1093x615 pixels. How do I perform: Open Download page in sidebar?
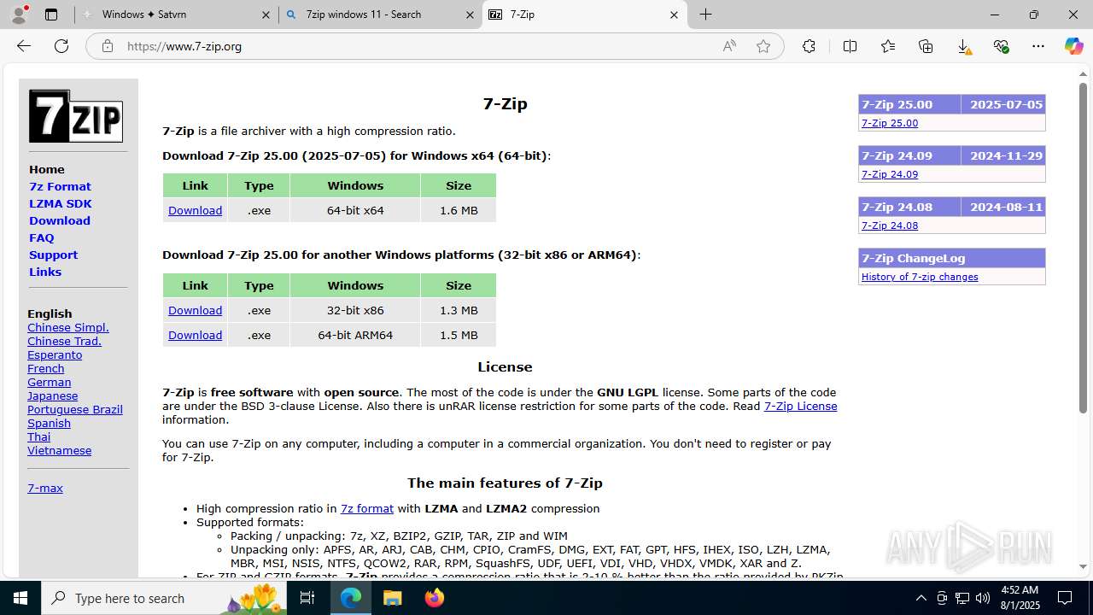click(60, 220)
